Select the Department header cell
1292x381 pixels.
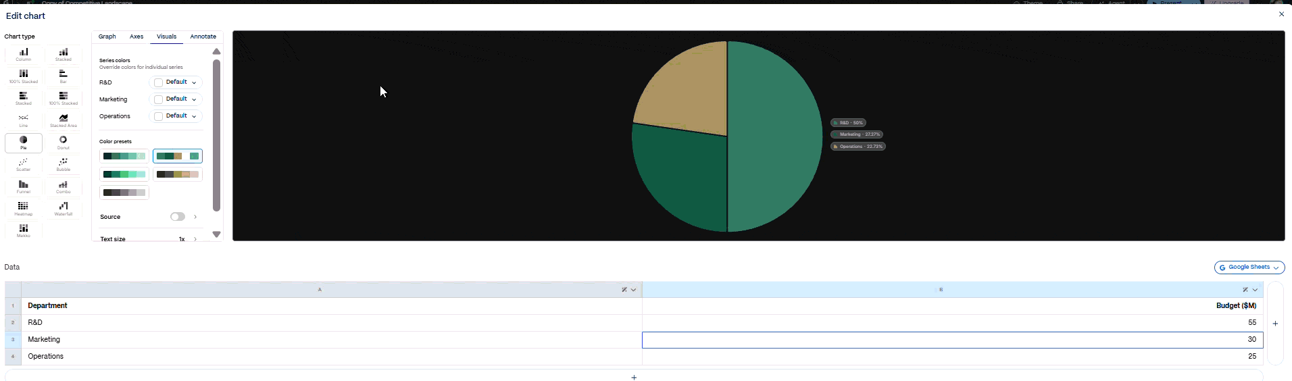pyautogui.click(x=332, y=306)
